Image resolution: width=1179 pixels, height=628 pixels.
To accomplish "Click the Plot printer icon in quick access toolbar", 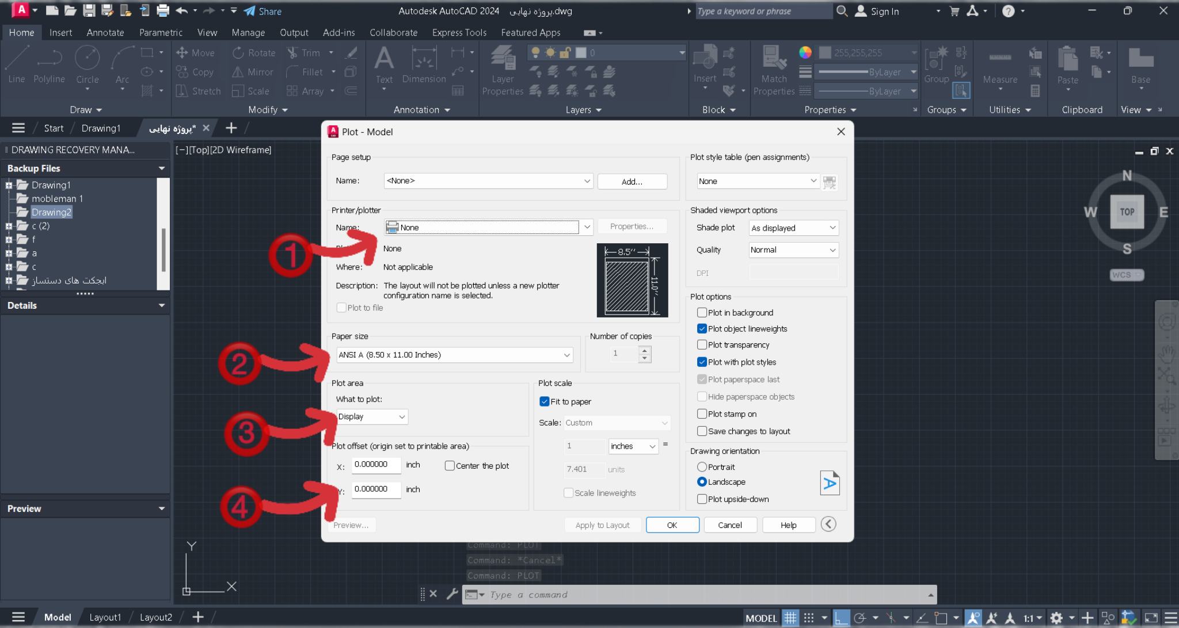I will coord(163,10).
